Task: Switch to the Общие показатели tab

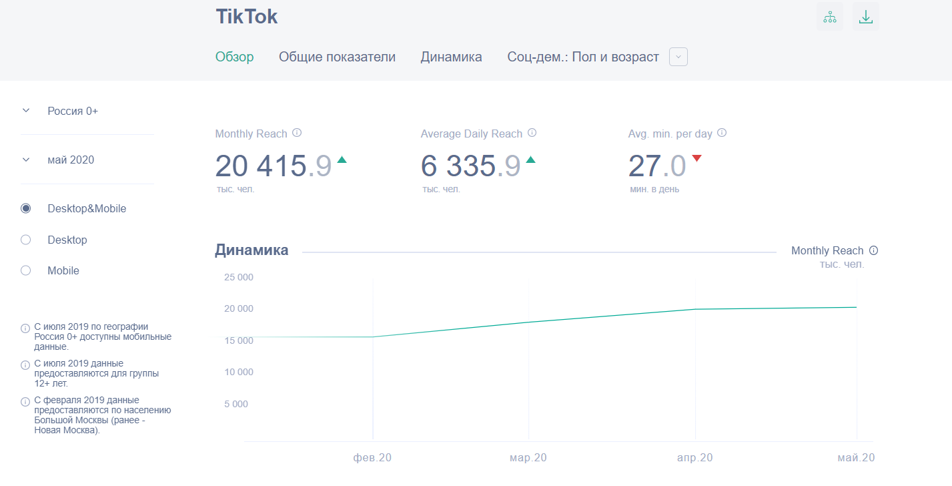Action: pyautogui.click(x=337, y=57)
